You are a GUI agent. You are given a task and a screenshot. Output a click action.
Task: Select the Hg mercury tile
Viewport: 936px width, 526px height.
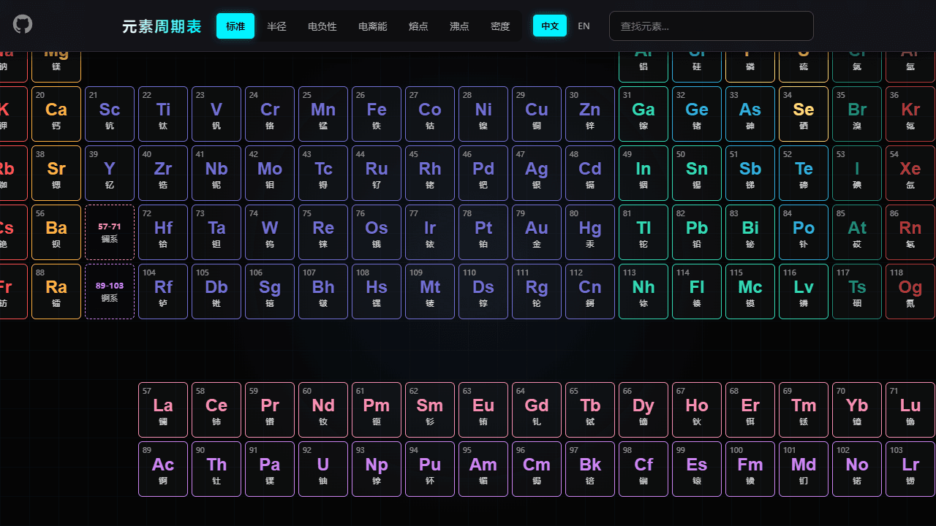pos(590,232)
